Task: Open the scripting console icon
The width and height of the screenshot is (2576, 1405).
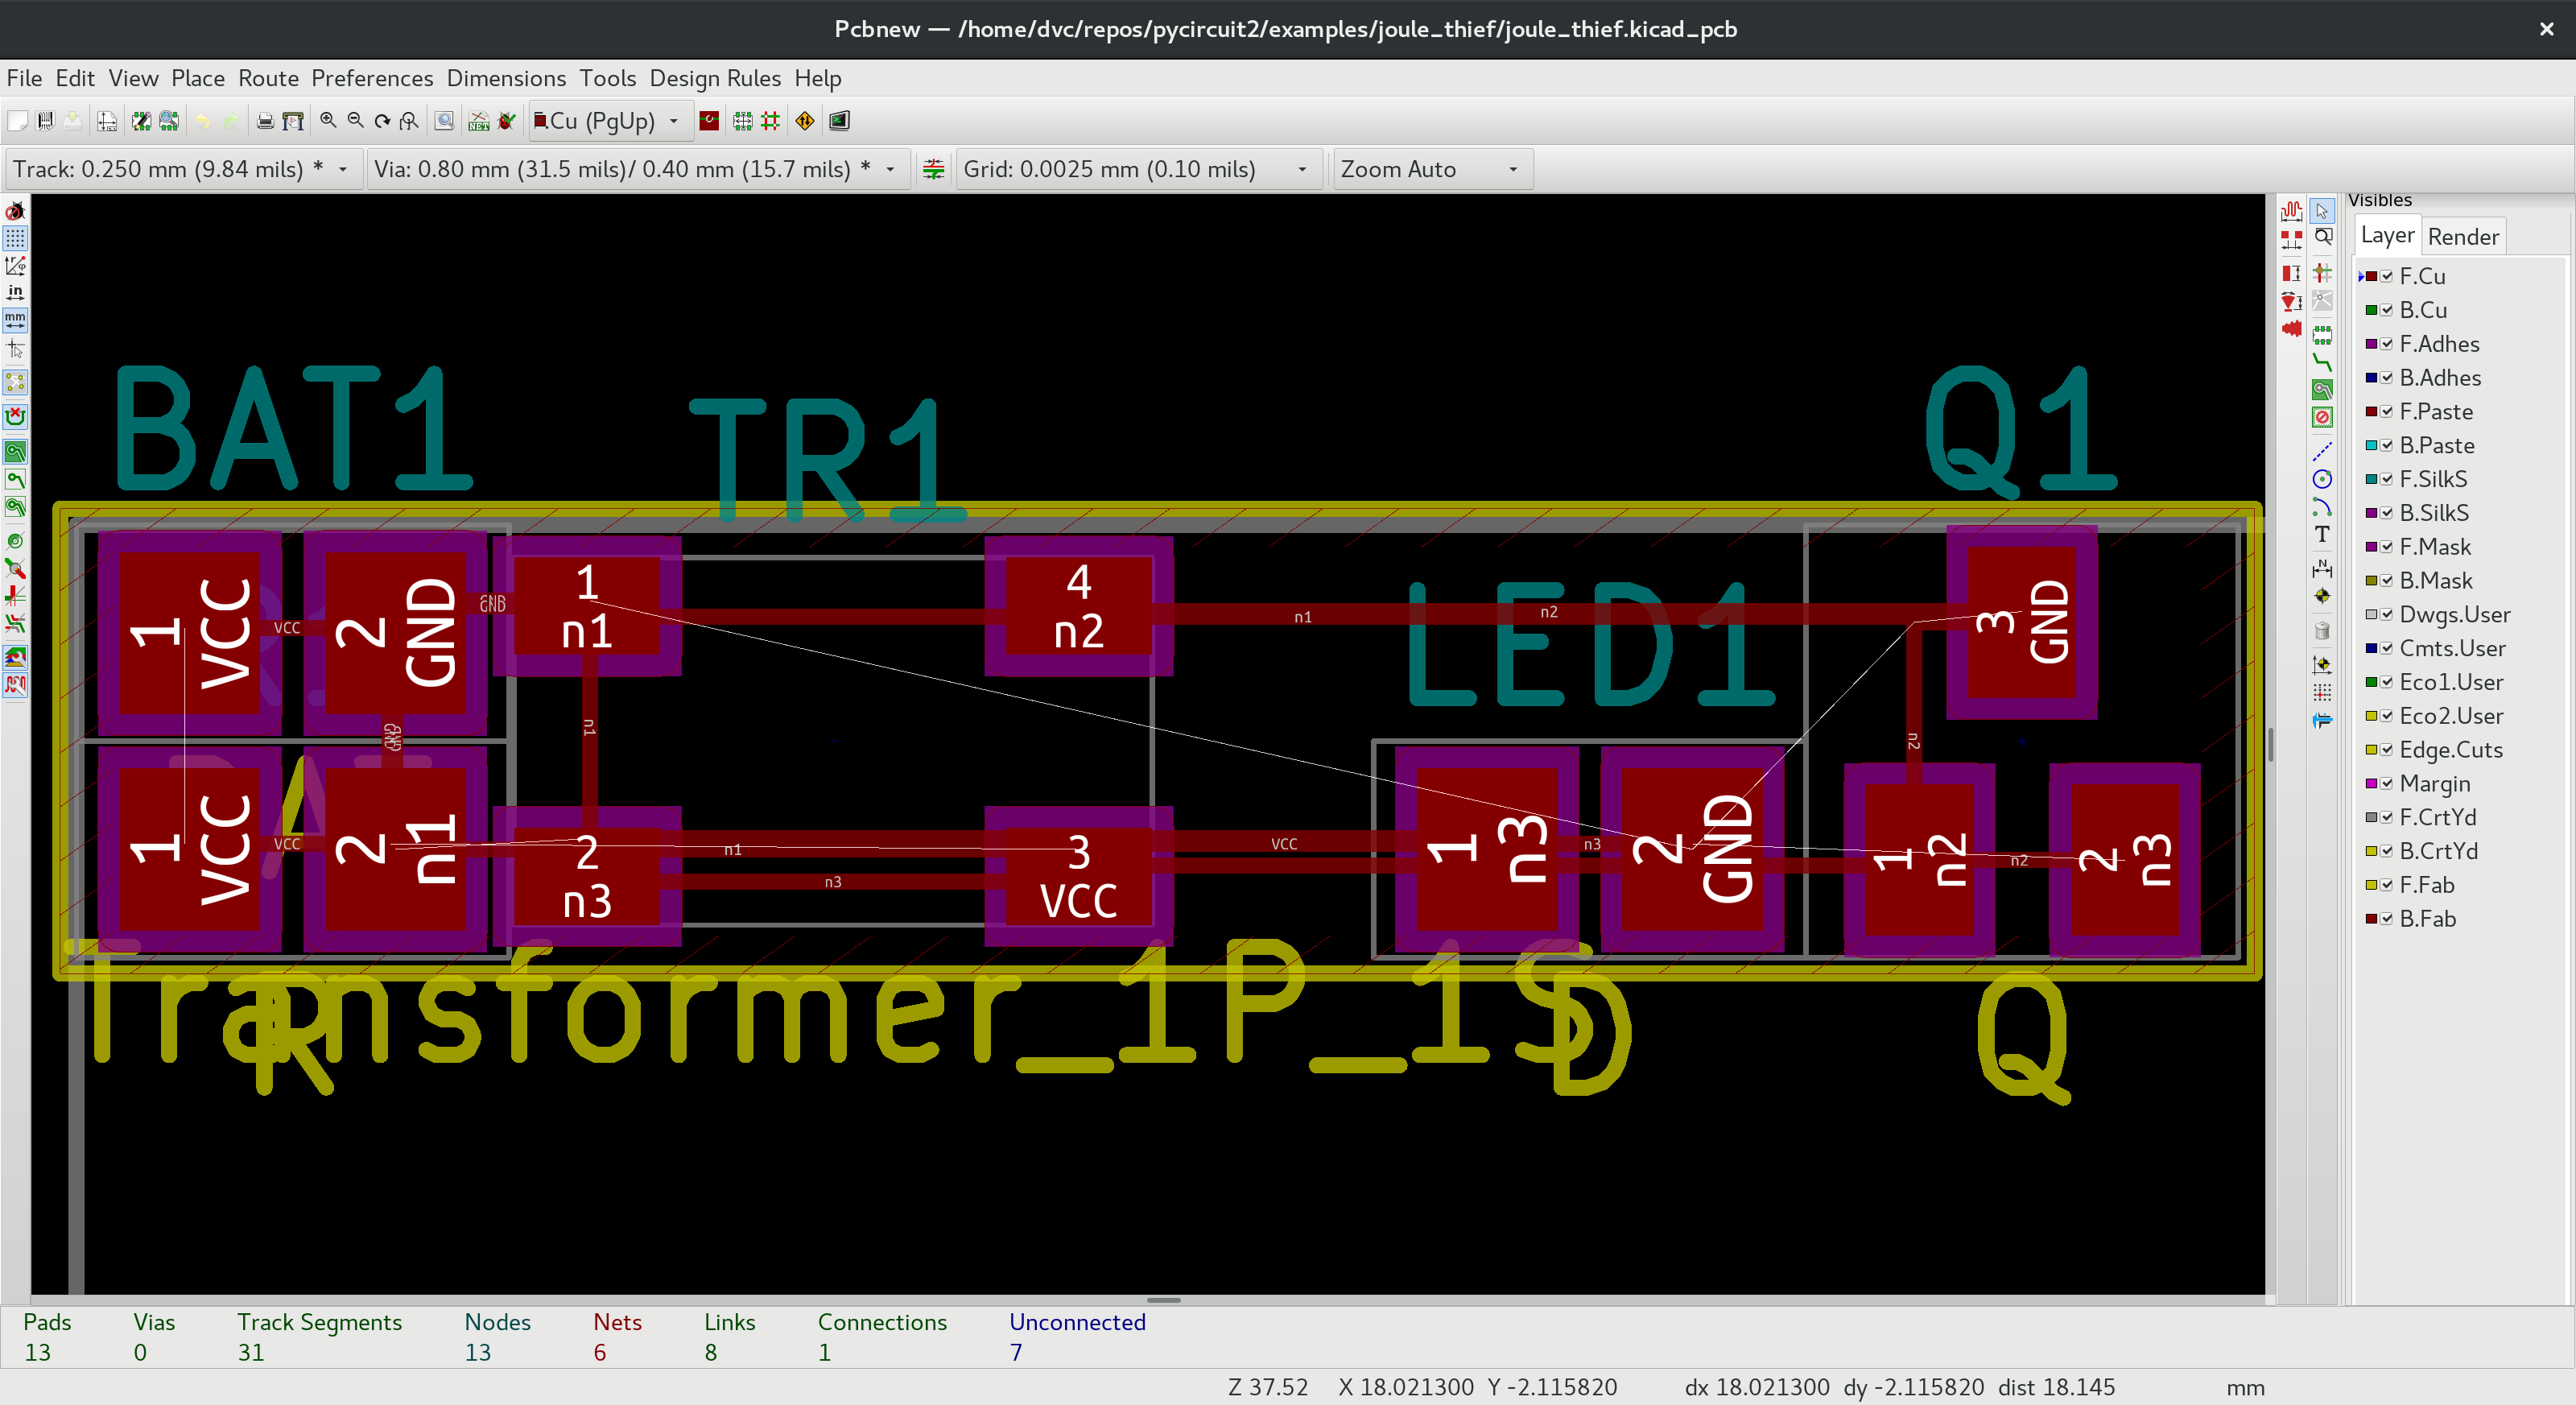Action: tap(839, 121)
